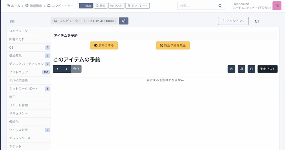Image resolution: width=285 pixels, height=150 pixels.
Task: Open the ホーム breadcrumb link
Action: pos(16,6)
